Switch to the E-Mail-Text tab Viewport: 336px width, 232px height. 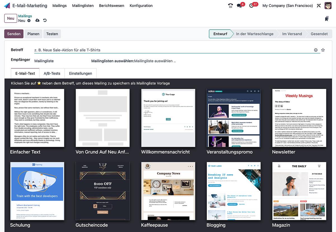[x=25, y=73]
